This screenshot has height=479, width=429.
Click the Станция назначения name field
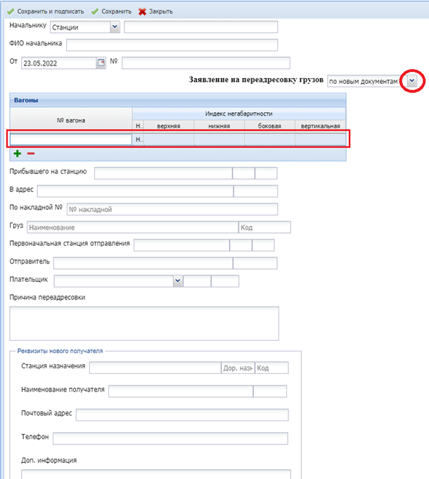tap(155, 368)
